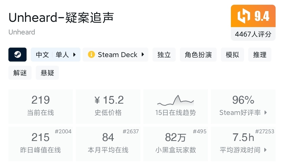Expand the 中文 单人 language arrow
The image size is (284, 162).
tap(74, 55)
